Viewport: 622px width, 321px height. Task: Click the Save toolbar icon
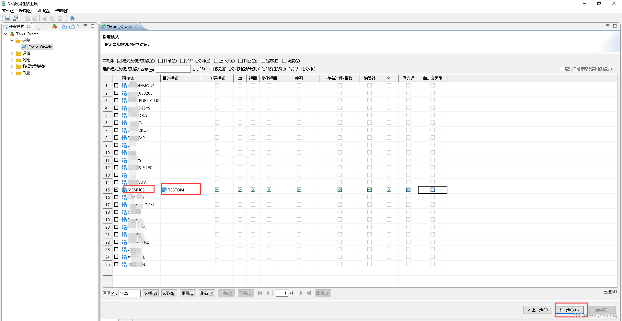click(8, 18)
